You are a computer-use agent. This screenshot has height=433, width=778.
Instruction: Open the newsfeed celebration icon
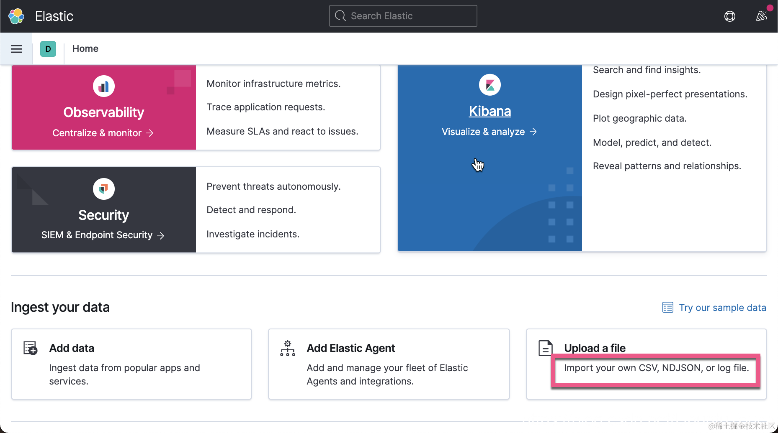click(762, 16)
